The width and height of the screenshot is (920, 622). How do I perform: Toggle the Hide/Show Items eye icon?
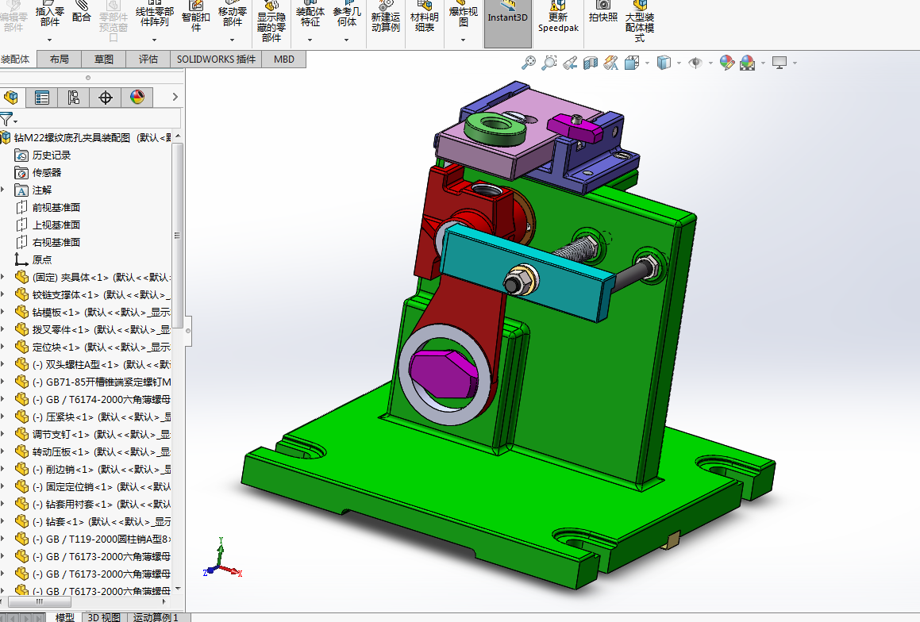pos(695,63)
